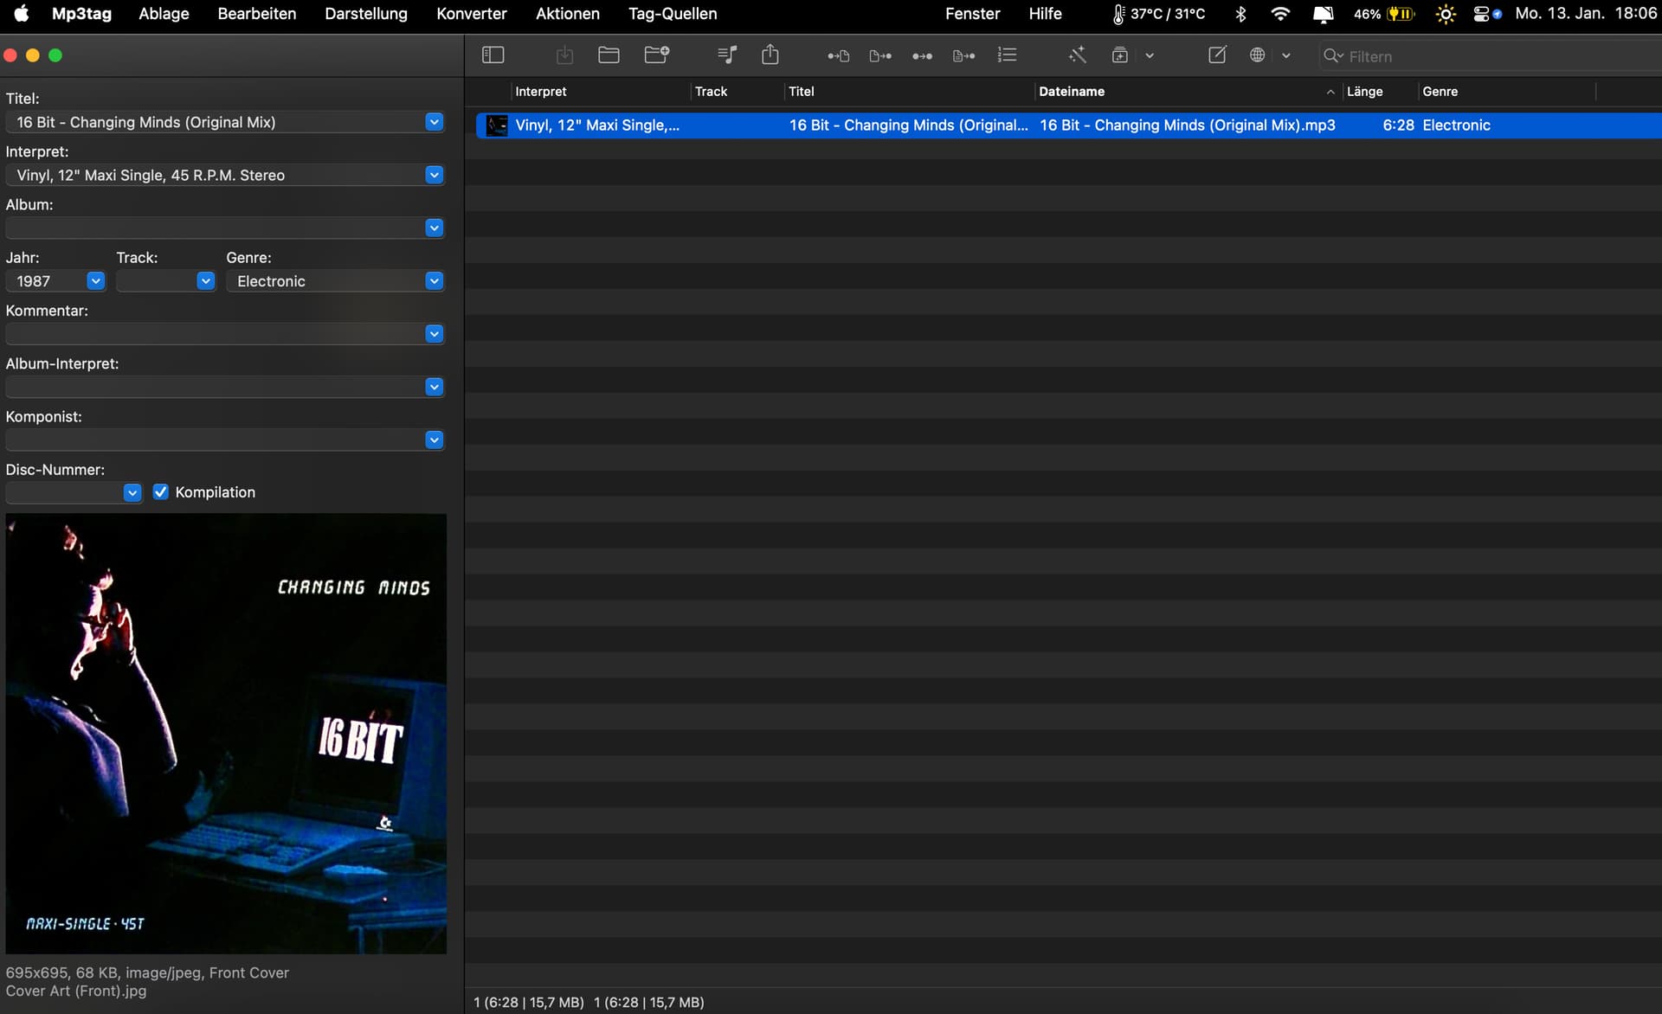Screen dimensions: 1662x1014
Task: Click the Filtern search field
Action: click(x=1489, y=56)
